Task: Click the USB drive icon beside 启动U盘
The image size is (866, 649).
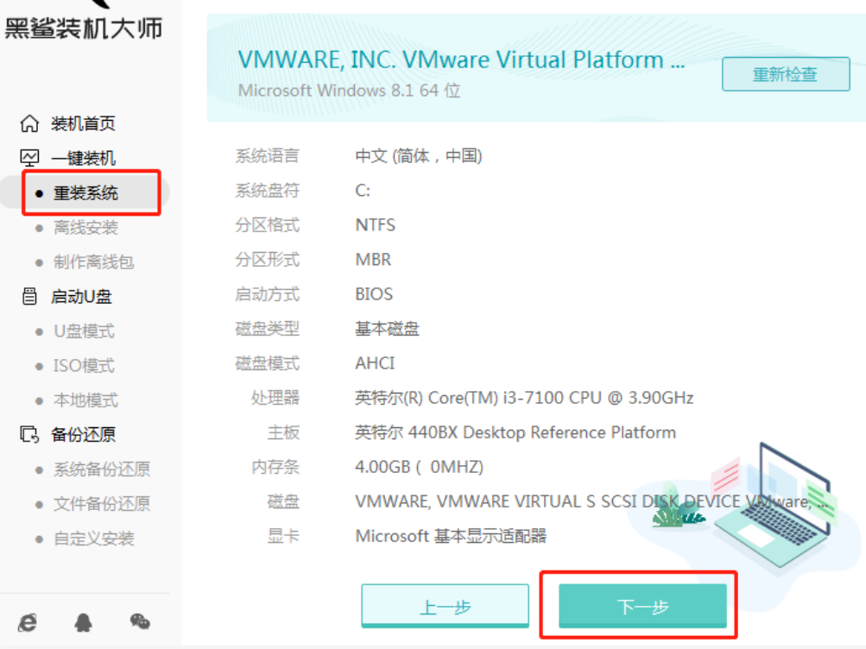Action: (29, 297)
